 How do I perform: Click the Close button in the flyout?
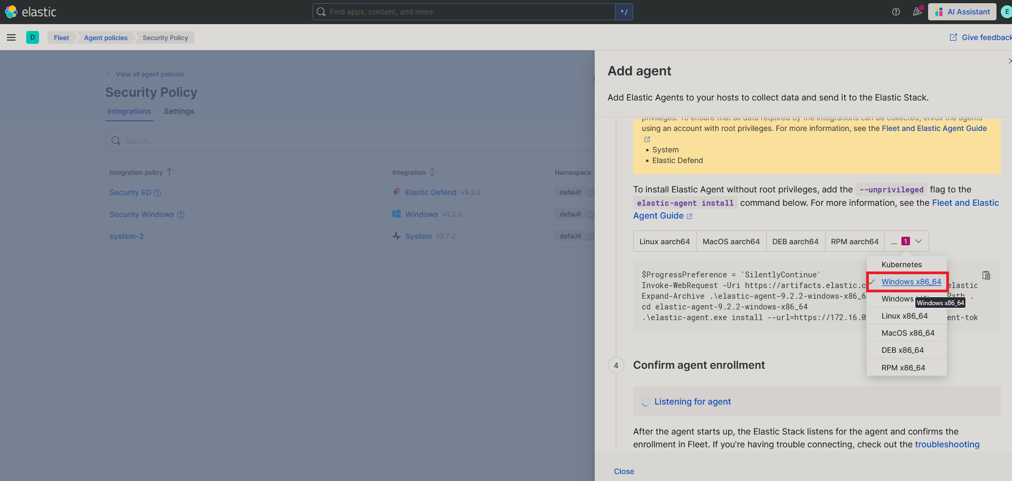point(624,471)
